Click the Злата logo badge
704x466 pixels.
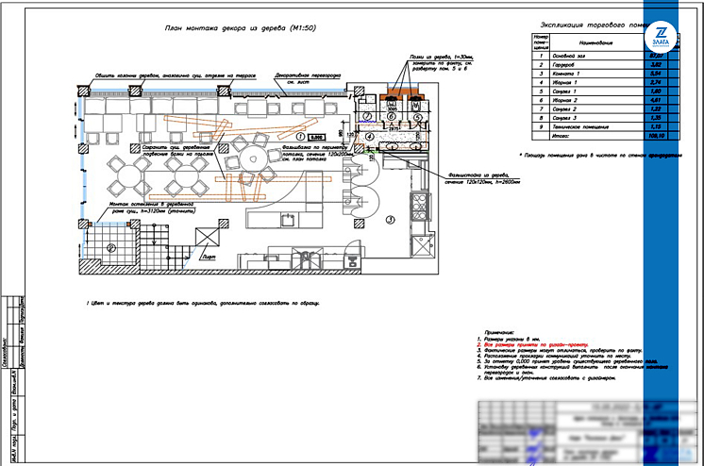point(660,40)
